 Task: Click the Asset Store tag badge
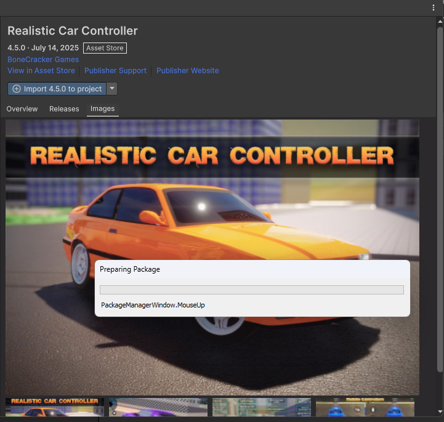[x=105, y=48]
